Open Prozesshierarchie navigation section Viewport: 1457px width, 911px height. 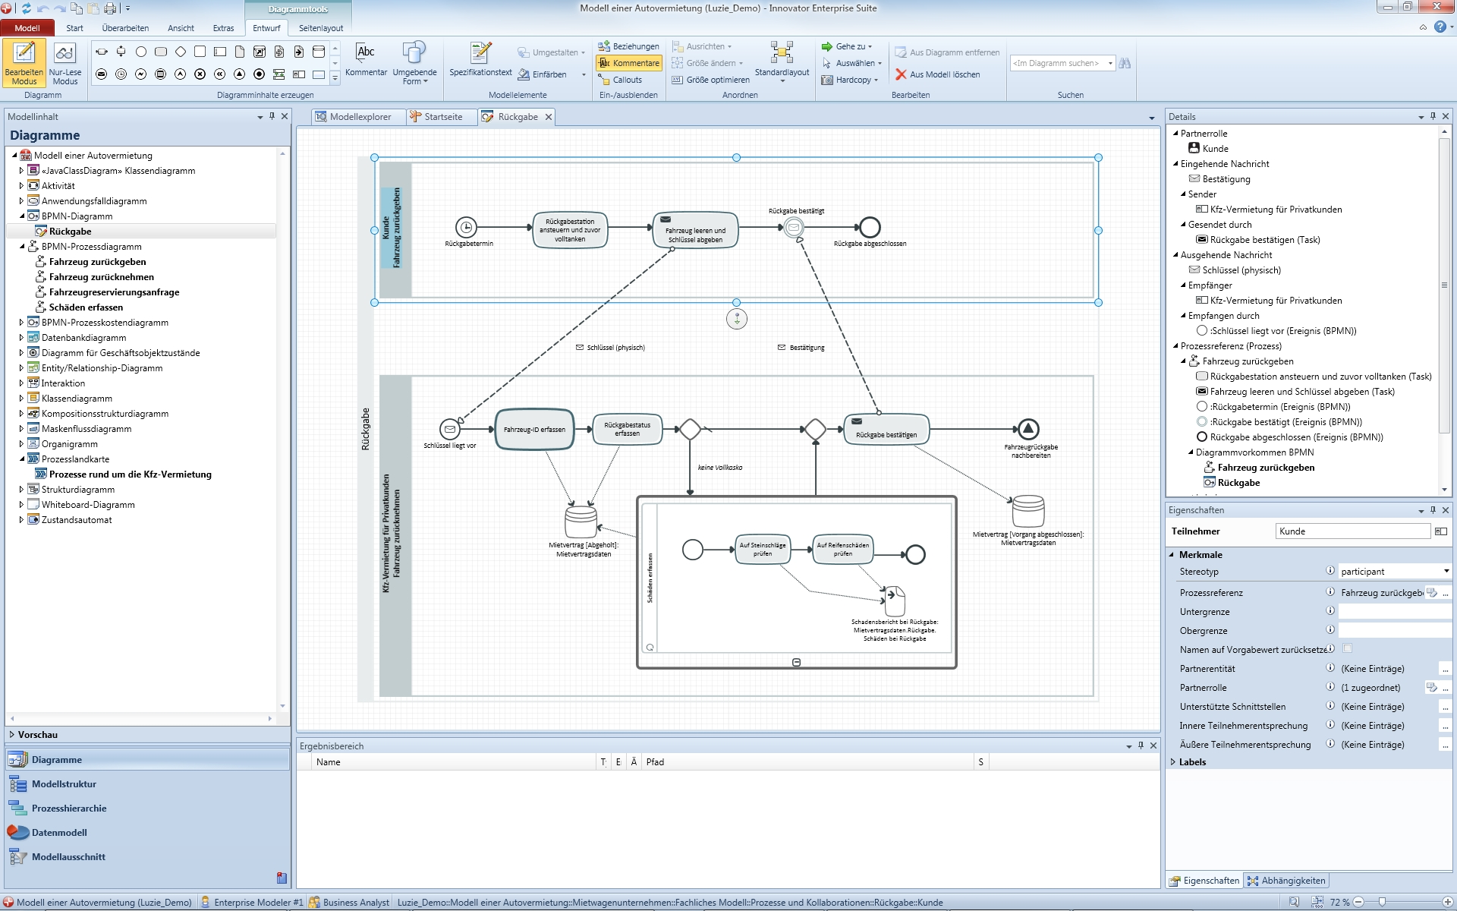pyautogui.click(x=68, y=809)
